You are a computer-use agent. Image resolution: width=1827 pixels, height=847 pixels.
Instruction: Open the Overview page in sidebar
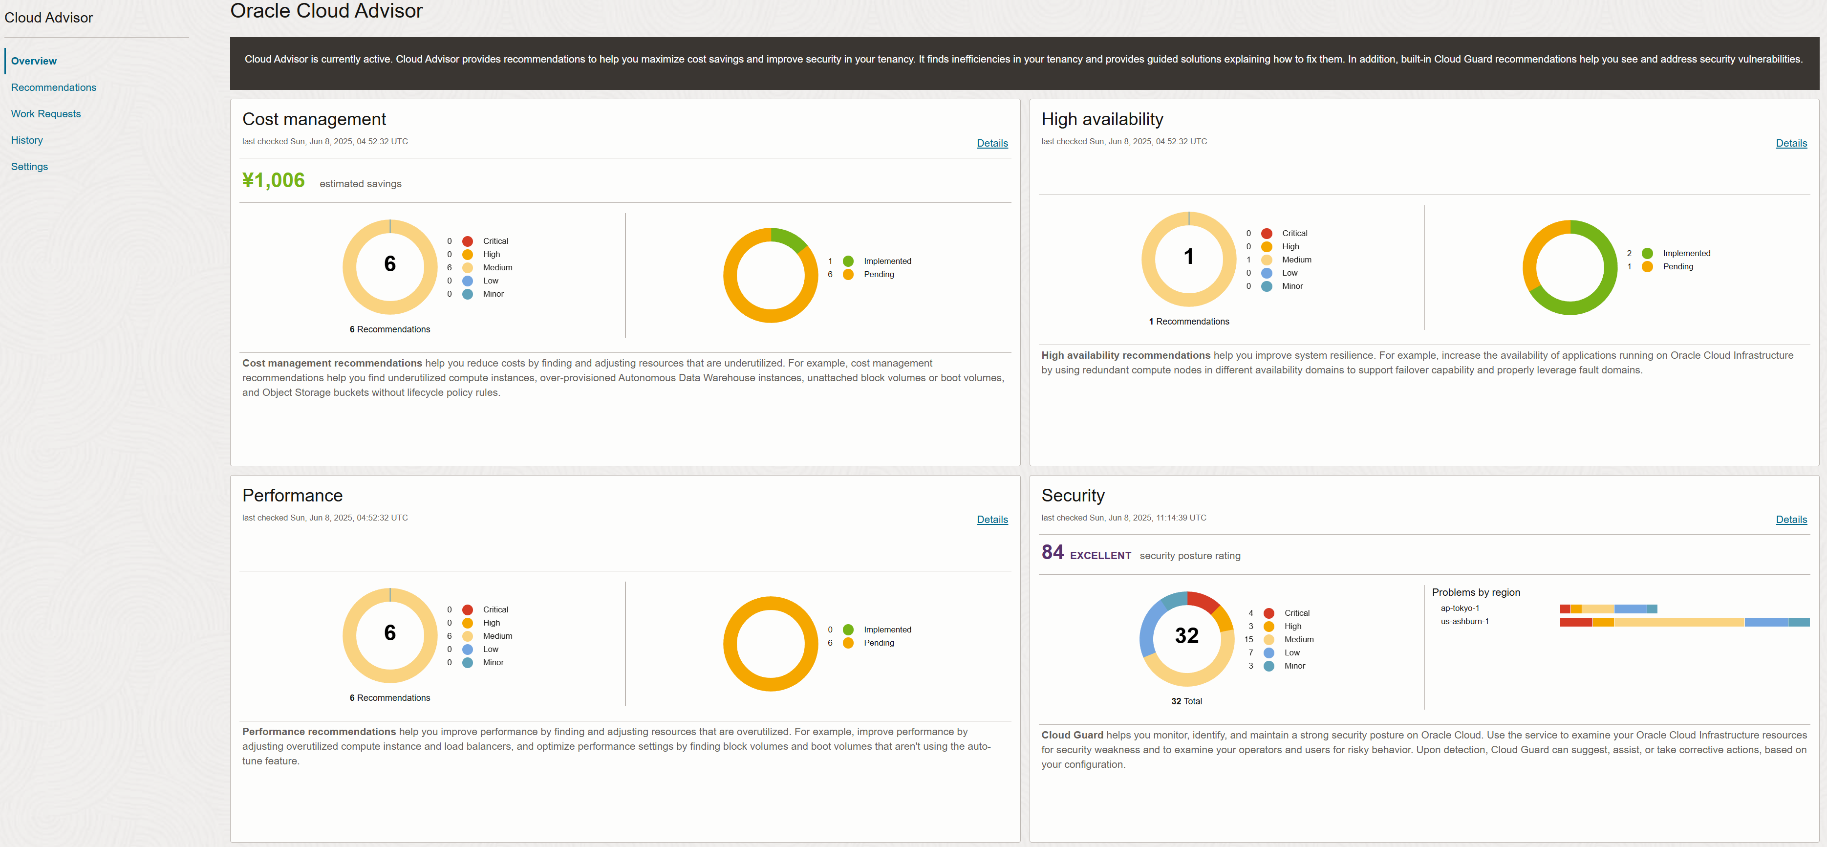click(33, 61)
